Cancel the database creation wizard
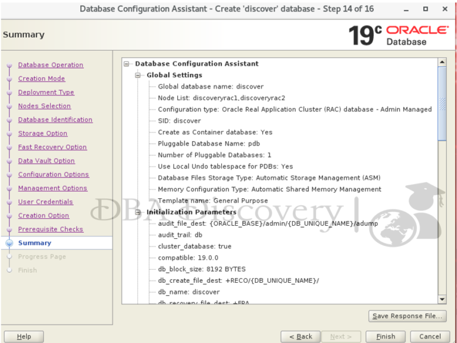457x343 pixels. point(430,336)
